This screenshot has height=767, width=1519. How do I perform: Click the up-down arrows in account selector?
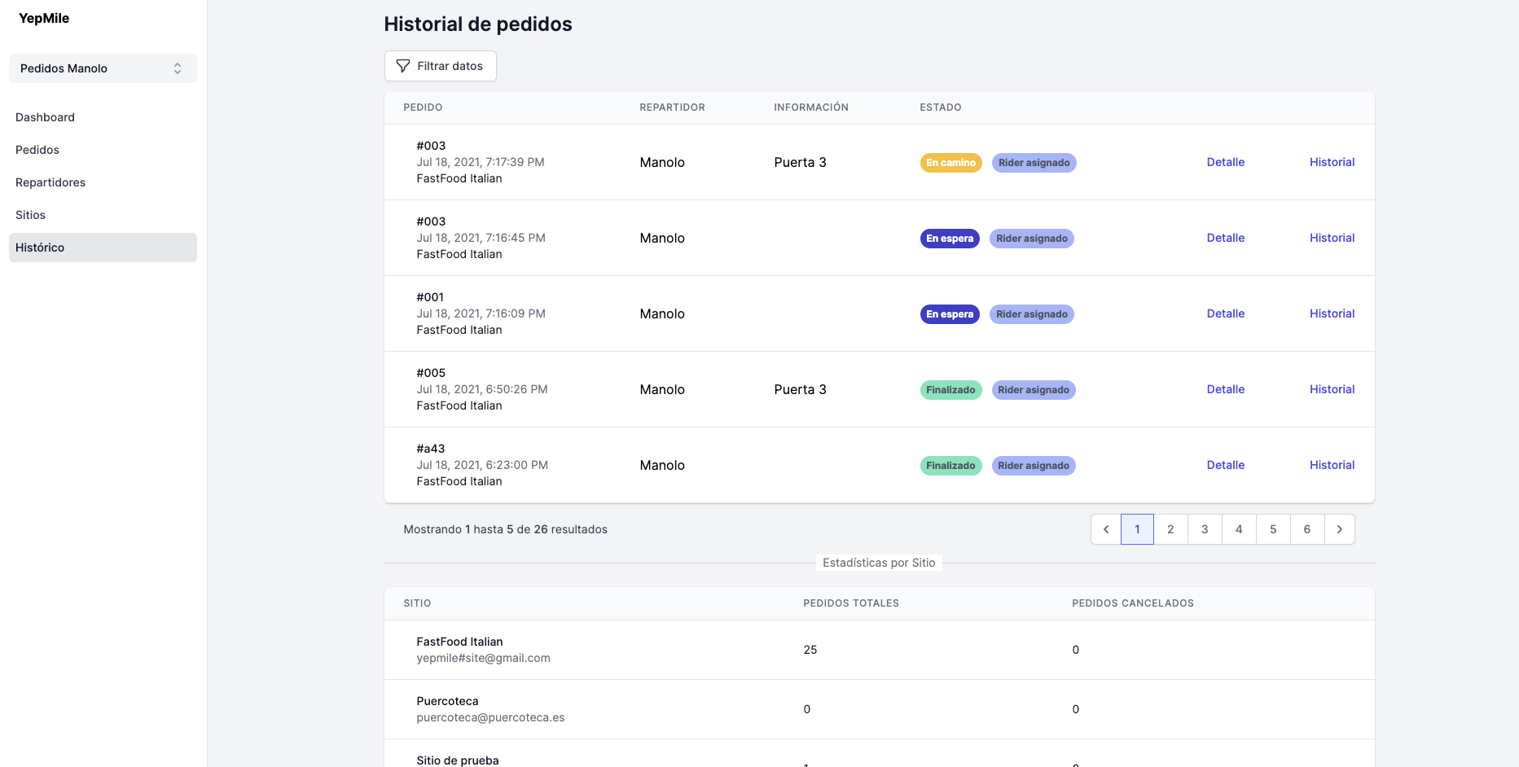point(178,68)
